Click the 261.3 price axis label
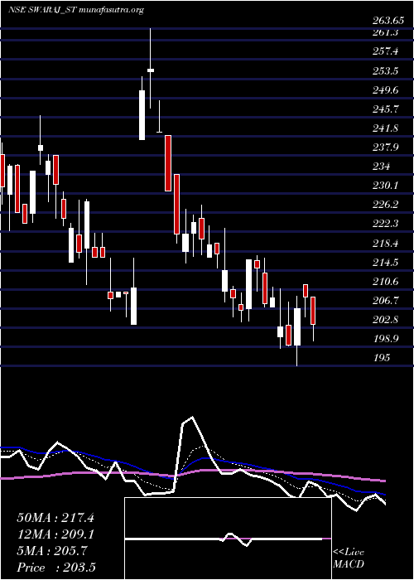 (385, 32)
